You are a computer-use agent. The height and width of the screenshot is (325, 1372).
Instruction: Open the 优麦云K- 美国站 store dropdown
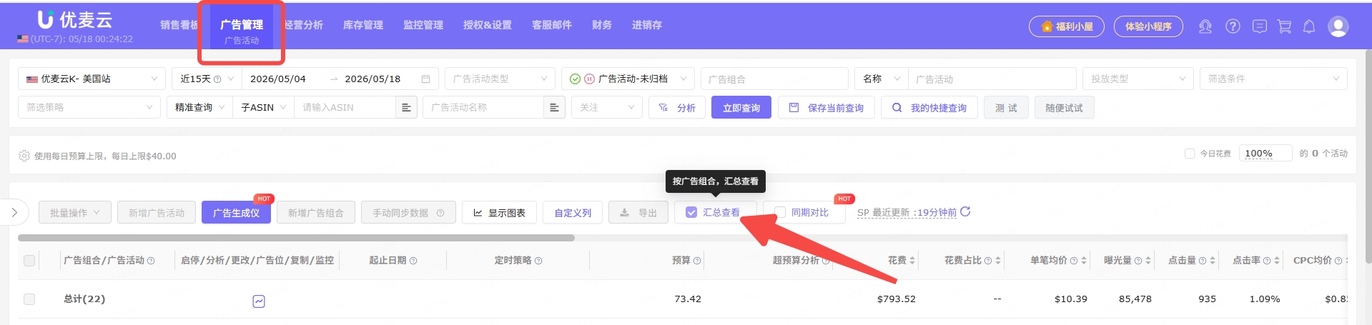click(92, 79)
